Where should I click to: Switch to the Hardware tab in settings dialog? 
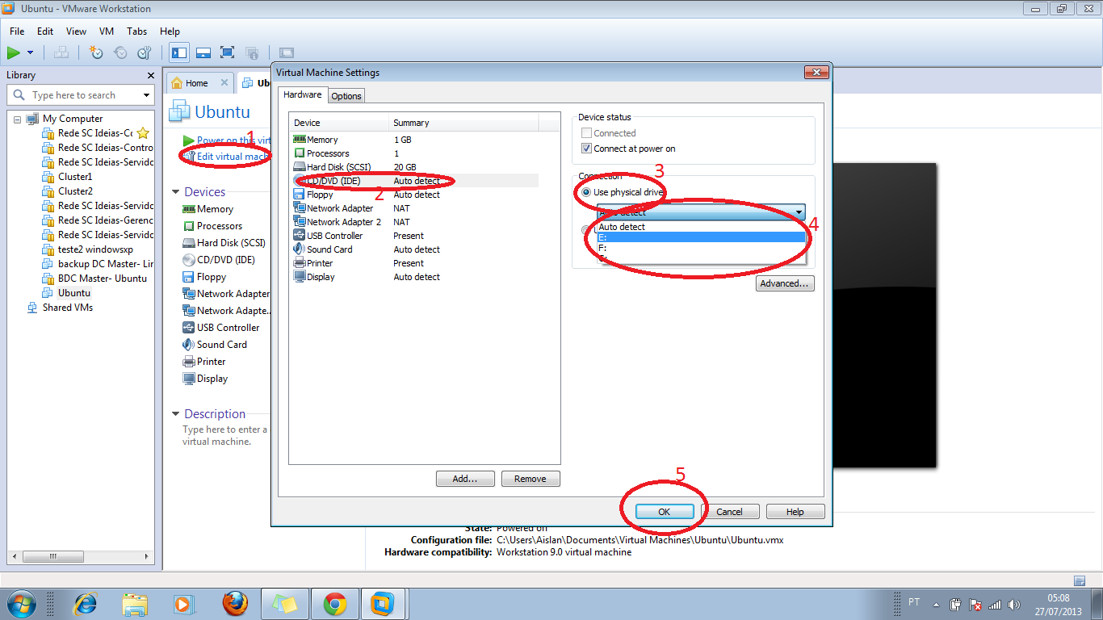[303, 94]
